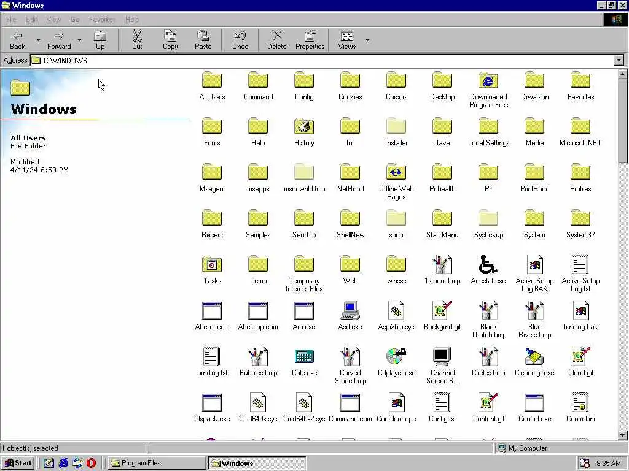Click the Windows taskbar button
The width and height of the screenshot is (629, 471).
pyautogui.click(x=257, y=463)
